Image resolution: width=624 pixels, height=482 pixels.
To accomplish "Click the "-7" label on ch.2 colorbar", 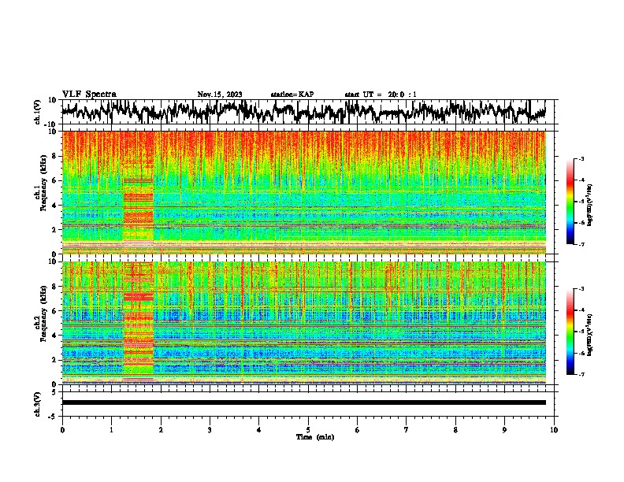I will tap(581, 374).
